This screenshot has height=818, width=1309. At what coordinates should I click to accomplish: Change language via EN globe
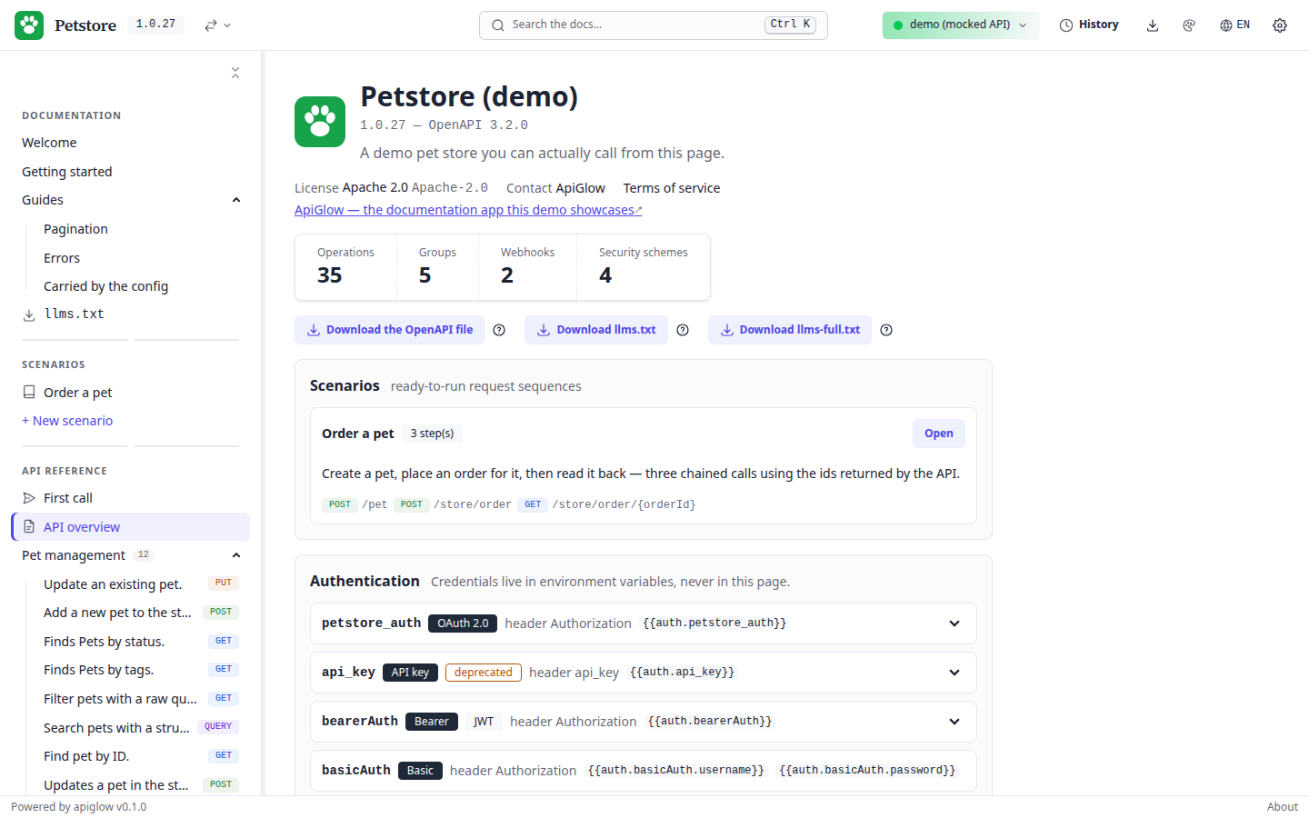coord(1234,25)
